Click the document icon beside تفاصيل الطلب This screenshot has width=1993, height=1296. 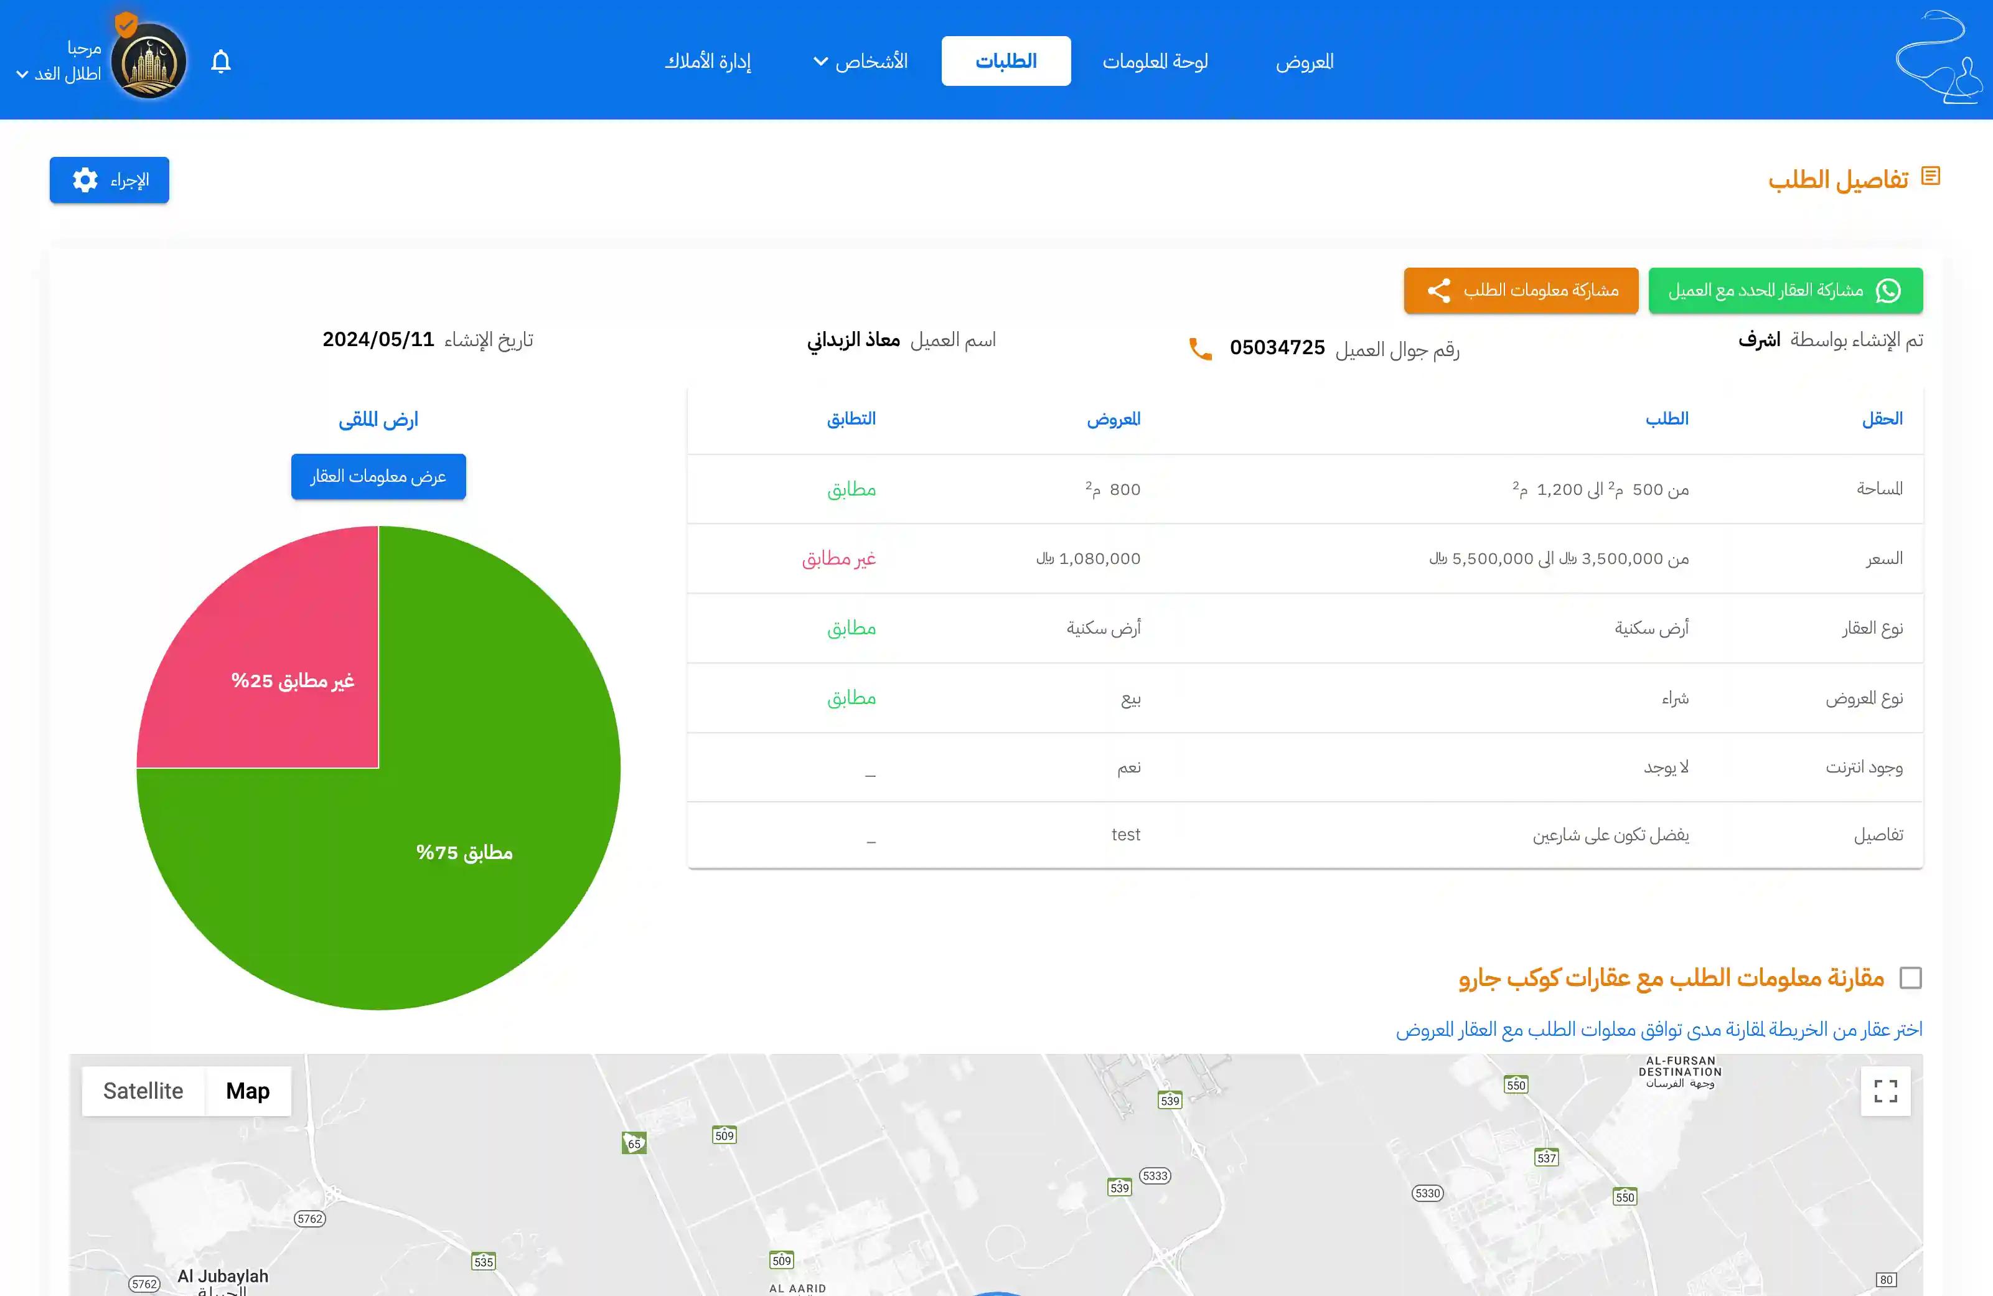(1930, 176)
